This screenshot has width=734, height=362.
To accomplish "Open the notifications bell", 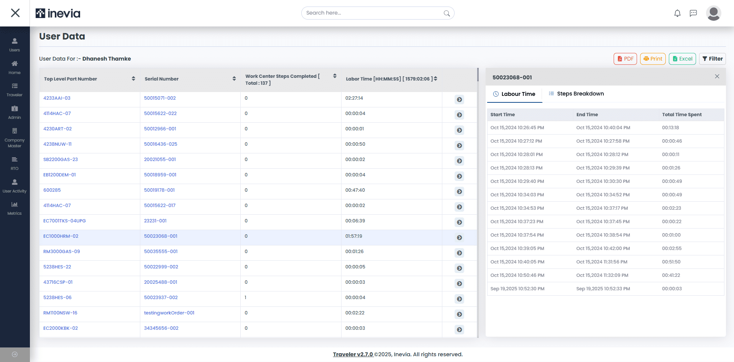I will tap(677, 13).
